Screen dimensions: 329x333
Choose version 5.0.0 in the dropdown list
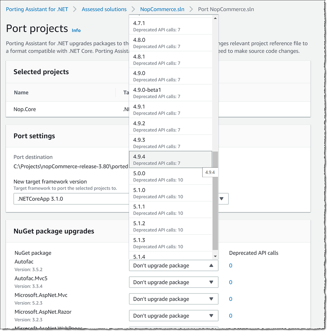click(x=170, y=176)
